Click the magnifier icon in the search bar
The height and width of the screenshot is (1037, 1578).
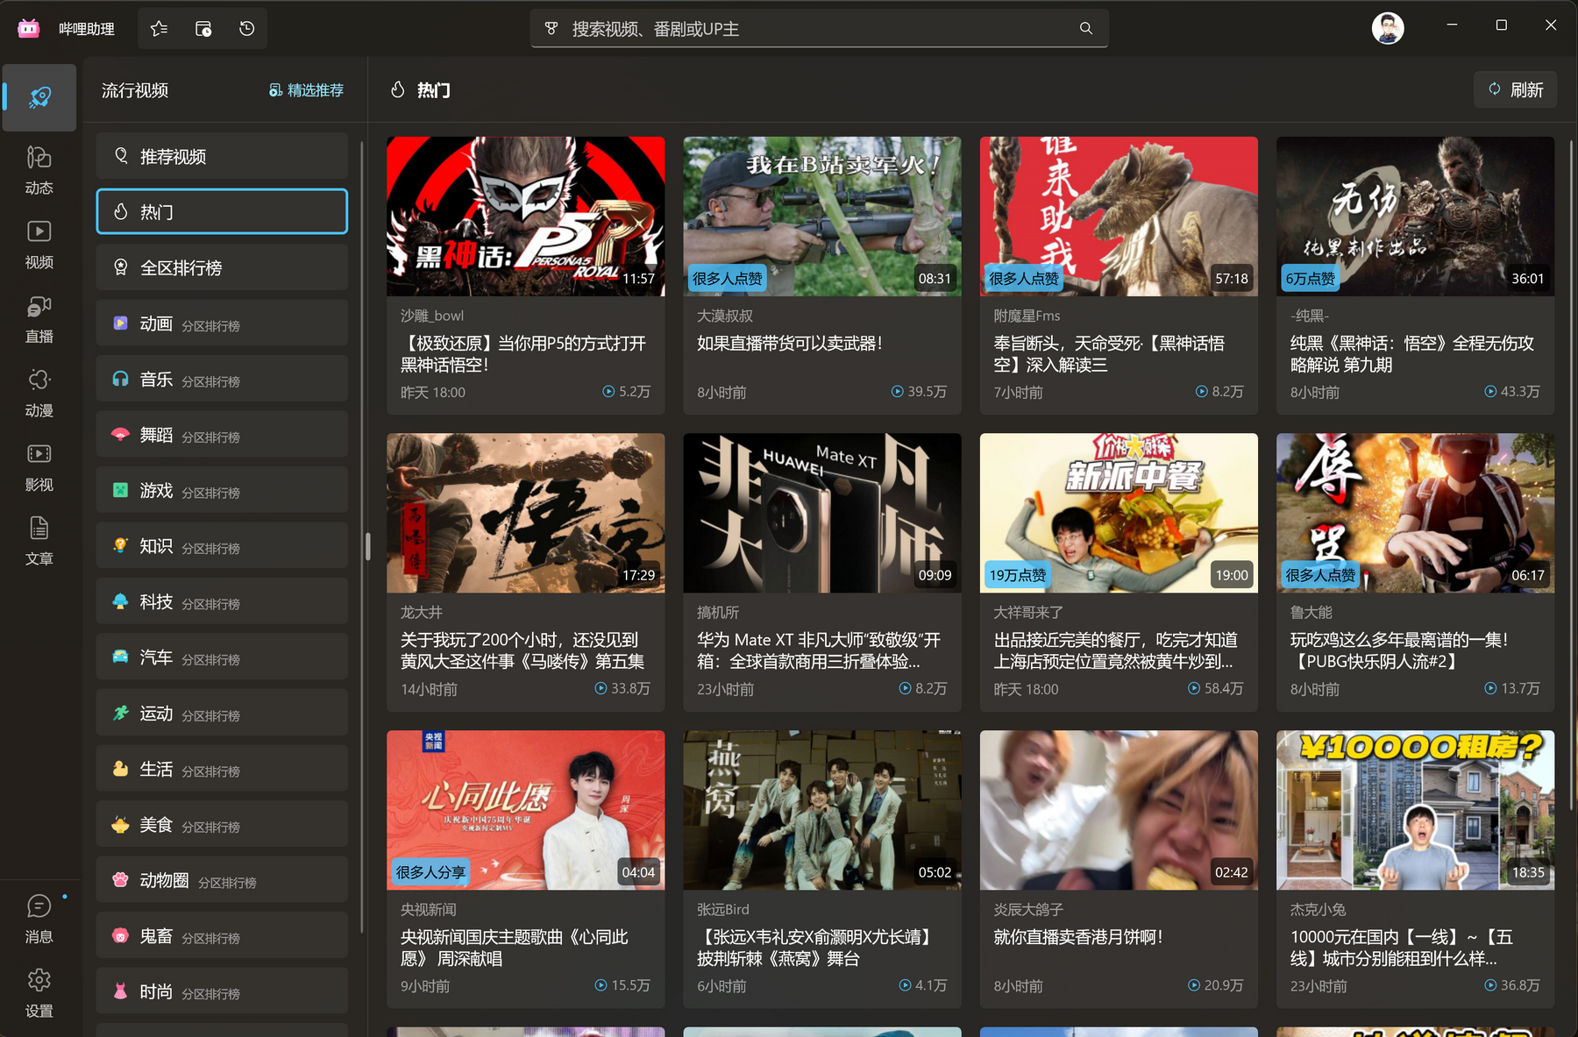tap(1085, 27)
